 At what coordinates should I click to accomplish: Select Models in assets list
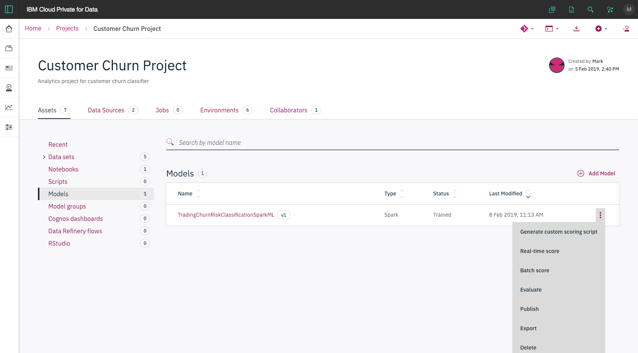[x=96, y=194]
